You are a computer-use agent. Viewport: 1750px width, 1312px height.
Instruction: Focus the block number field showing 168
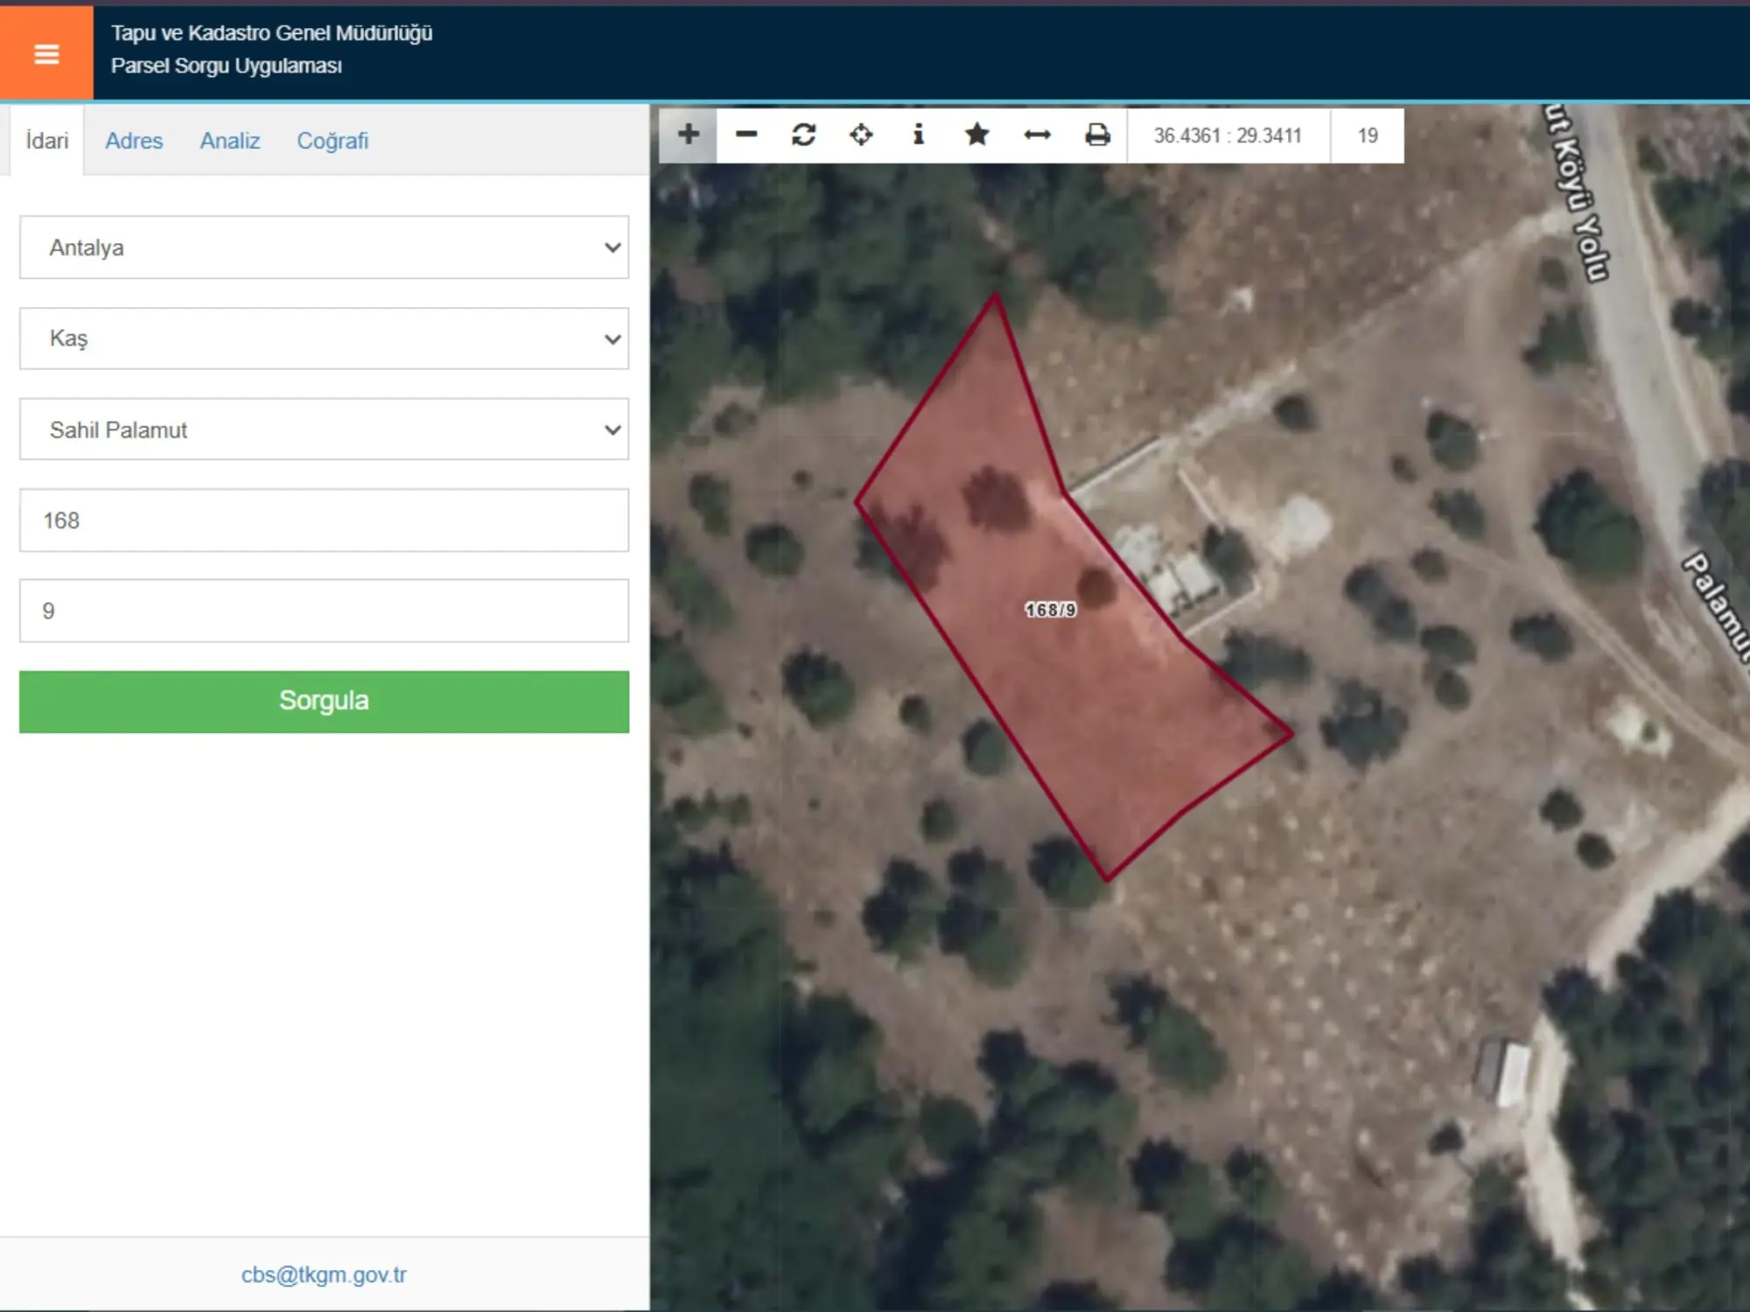(x=324, y=520)
